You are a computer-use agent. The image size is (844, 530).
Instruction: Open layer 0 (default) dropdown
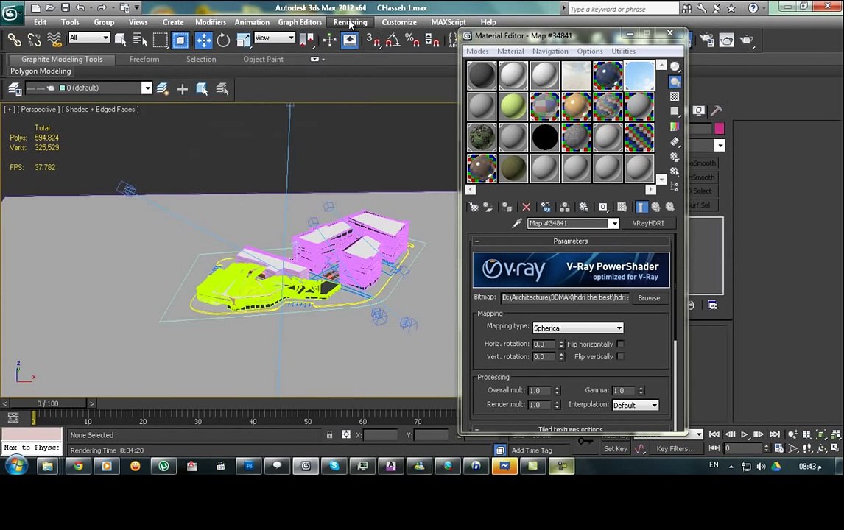click(147, 88)
